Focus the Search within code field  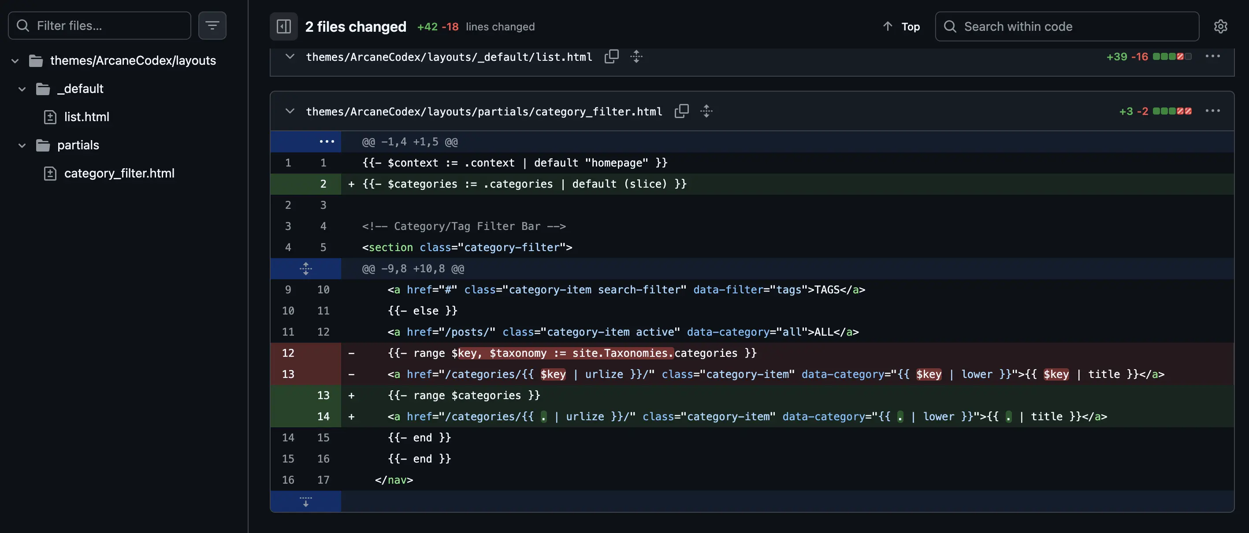1067,26
